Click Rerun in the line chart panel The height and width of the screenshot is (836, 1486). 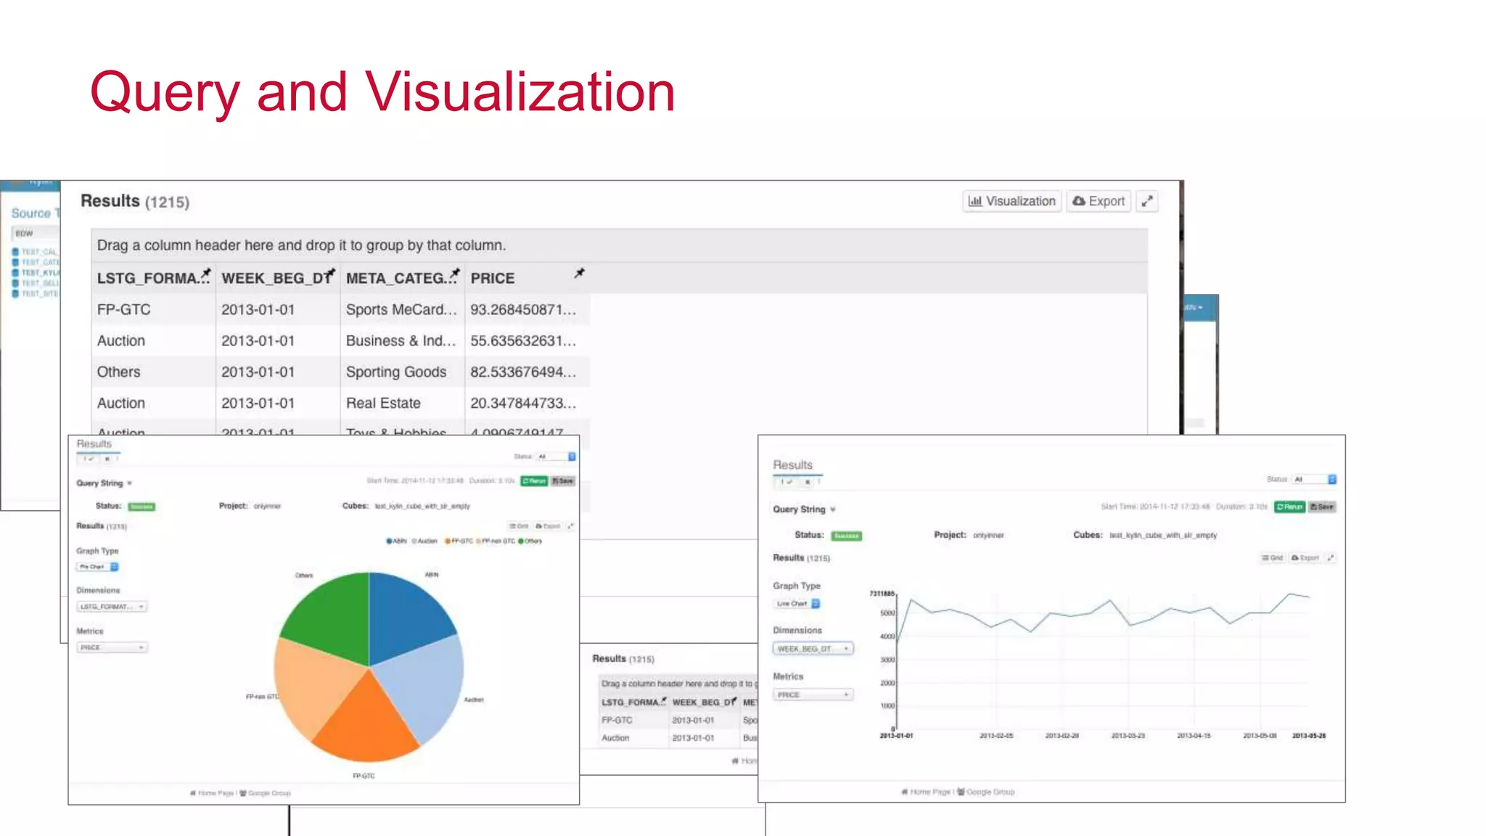click(1290, 507)
